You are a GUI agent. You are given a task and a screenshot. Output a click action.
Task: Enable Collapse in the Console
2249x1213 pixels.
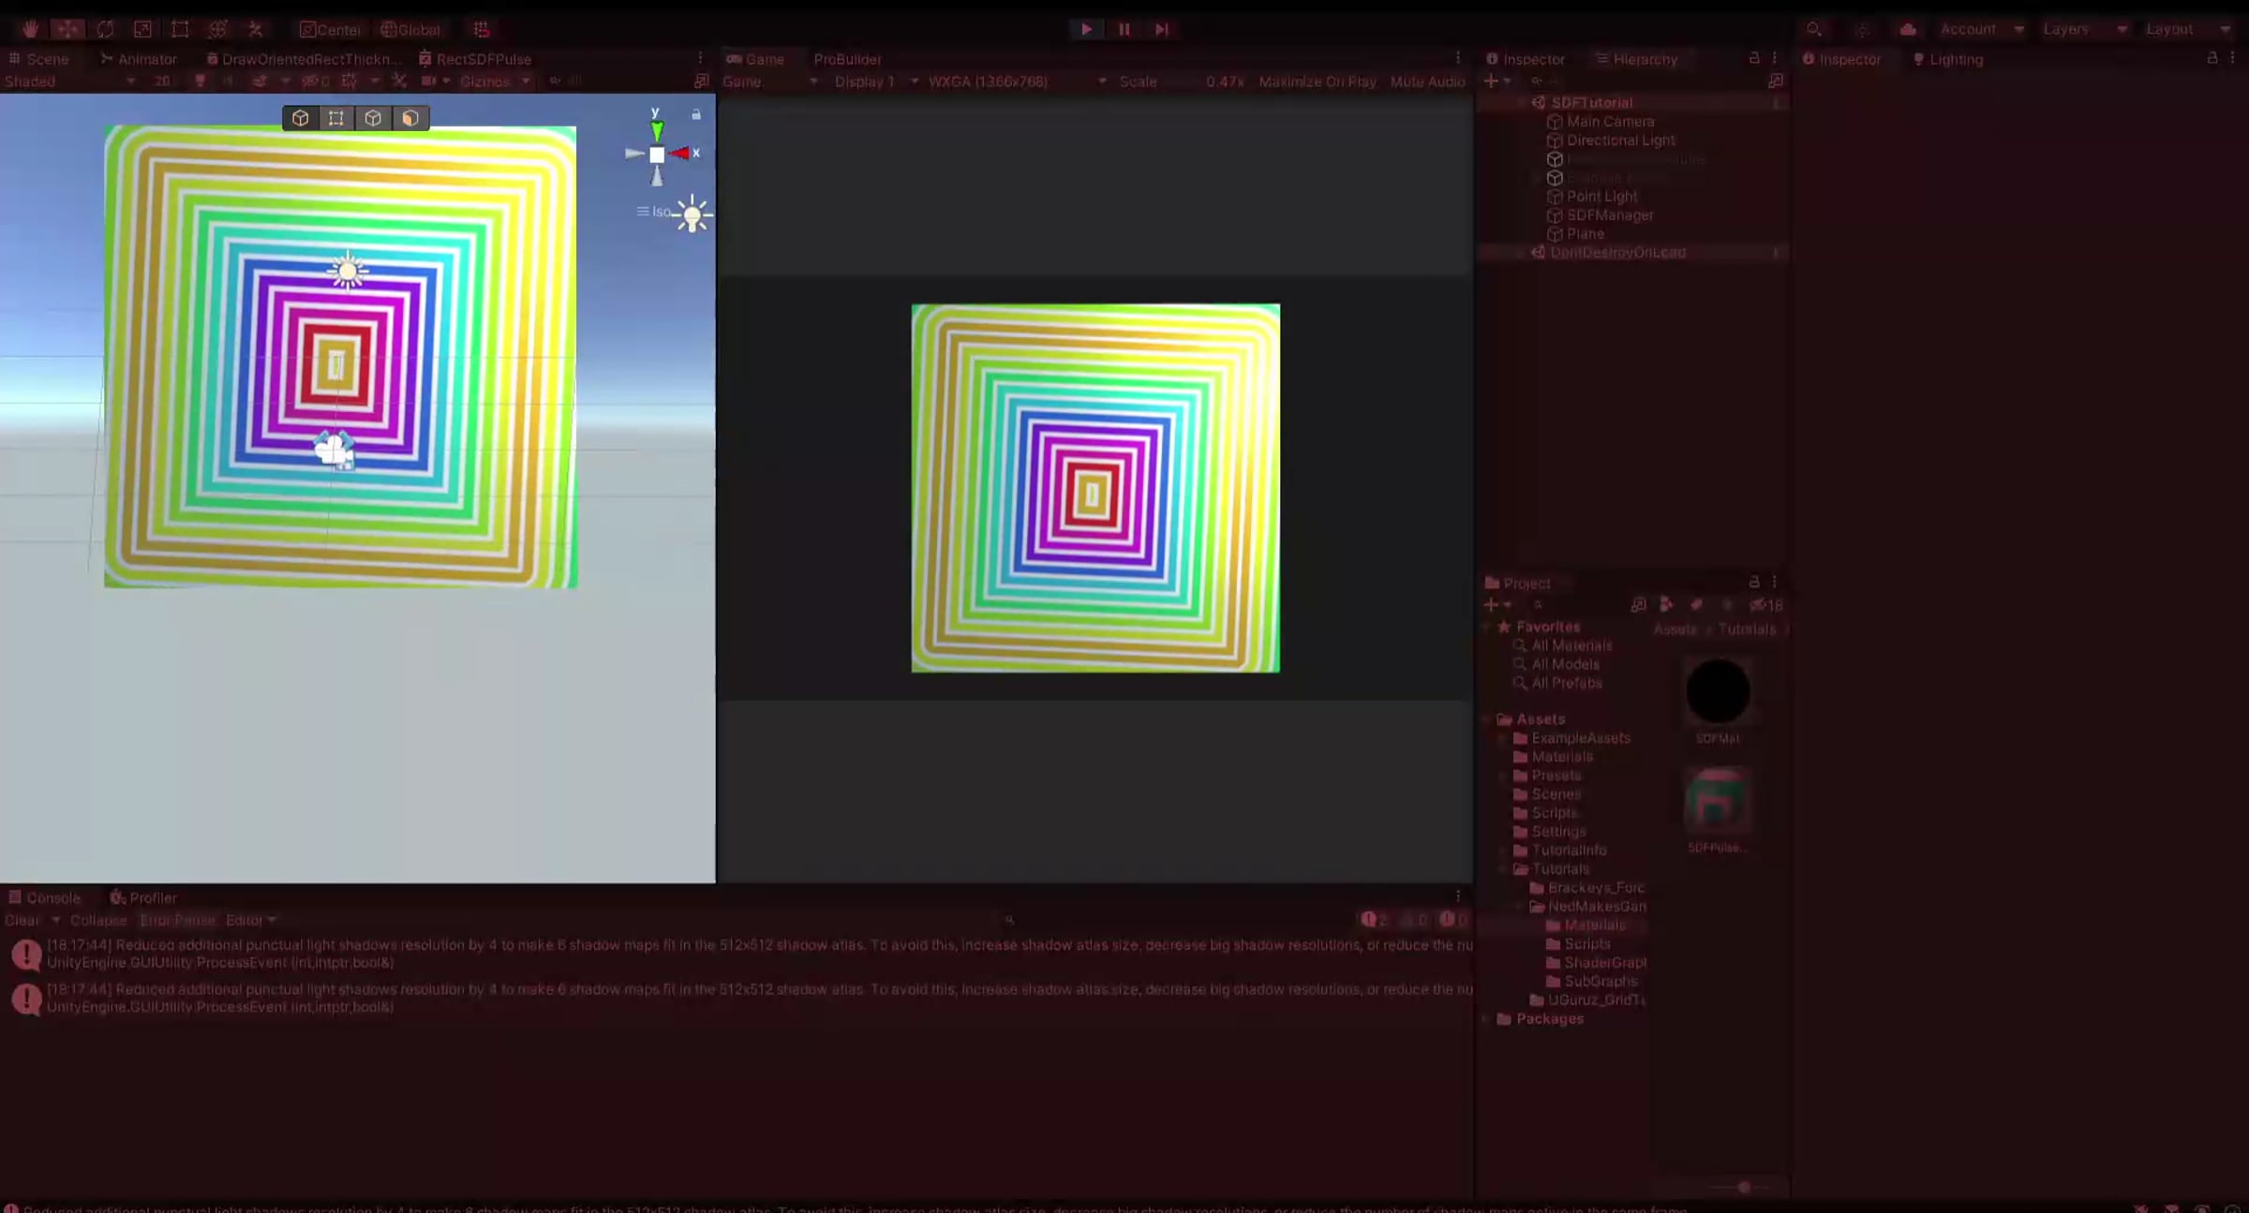pos(98,920)
